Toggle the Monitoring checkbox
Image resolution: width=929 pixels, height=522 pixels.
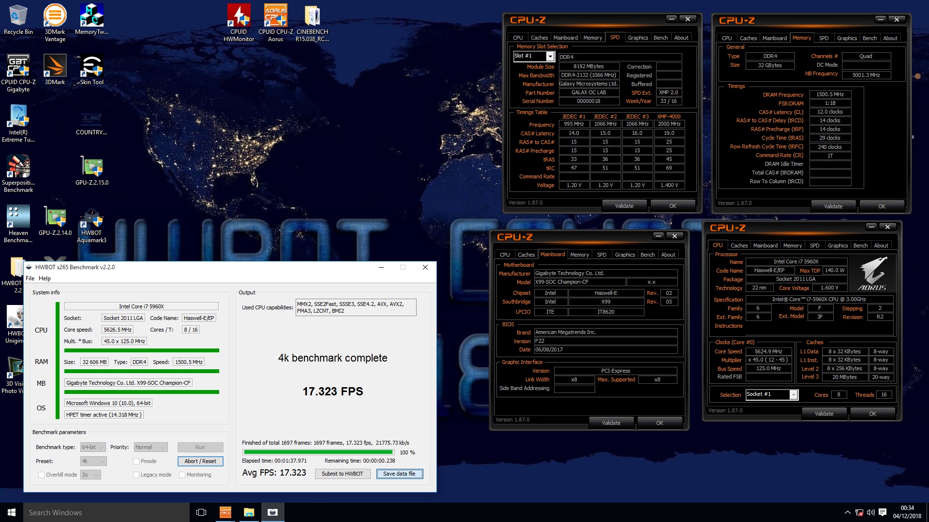[x=182, y=475]
